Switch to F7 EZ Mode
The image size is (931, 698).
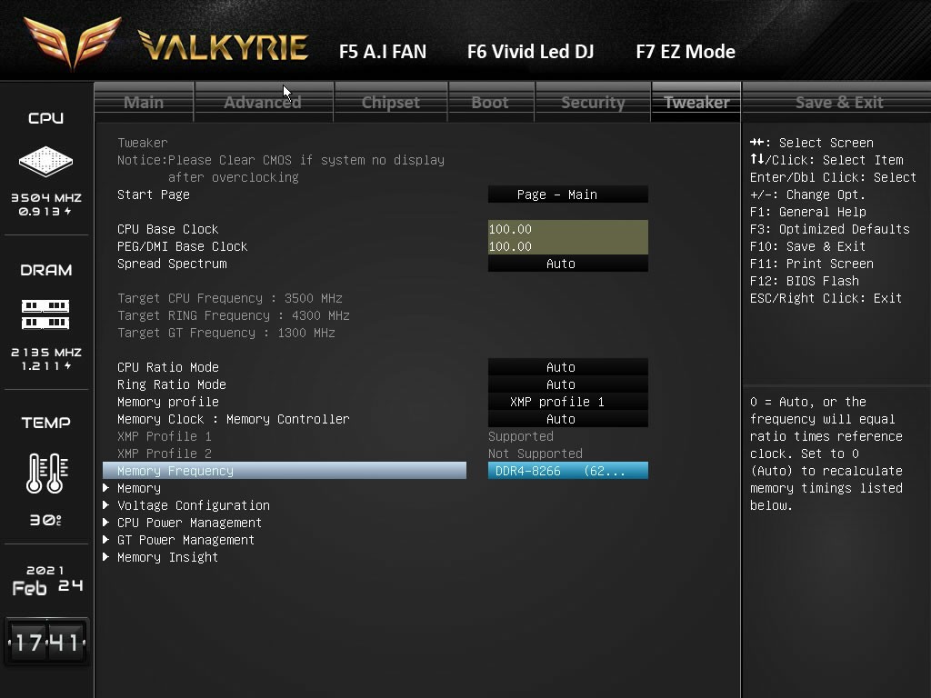tap(686, 52)
